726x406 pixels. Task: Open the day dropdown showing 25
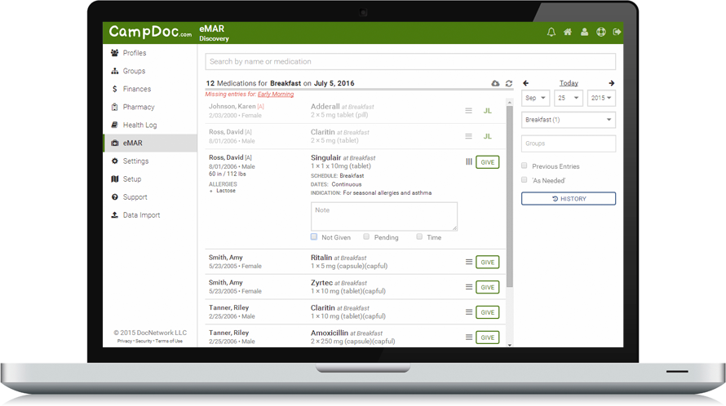tap(568, 98)
